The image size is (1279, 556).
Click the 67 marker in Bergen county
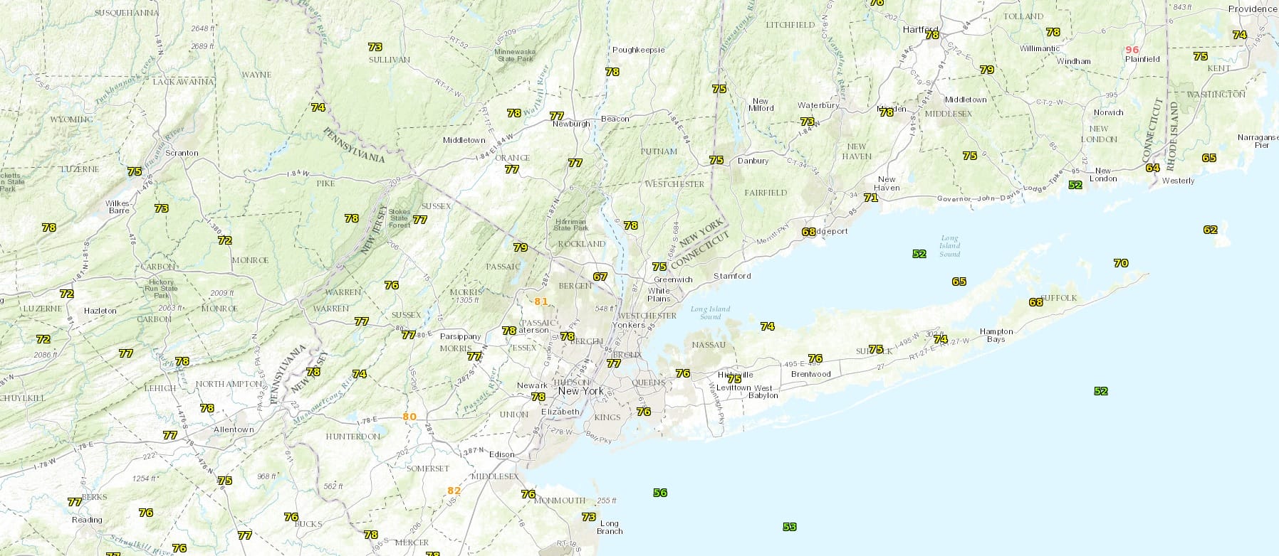click(x=600, y=277)
